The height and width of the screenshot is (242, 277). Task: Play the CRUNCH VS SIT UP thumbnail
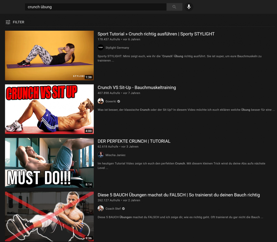point(49,109)
